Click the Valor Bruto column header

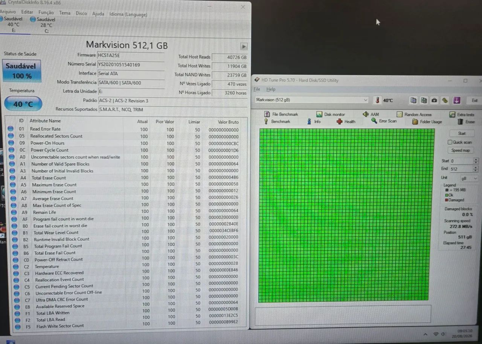coord(228,122)
